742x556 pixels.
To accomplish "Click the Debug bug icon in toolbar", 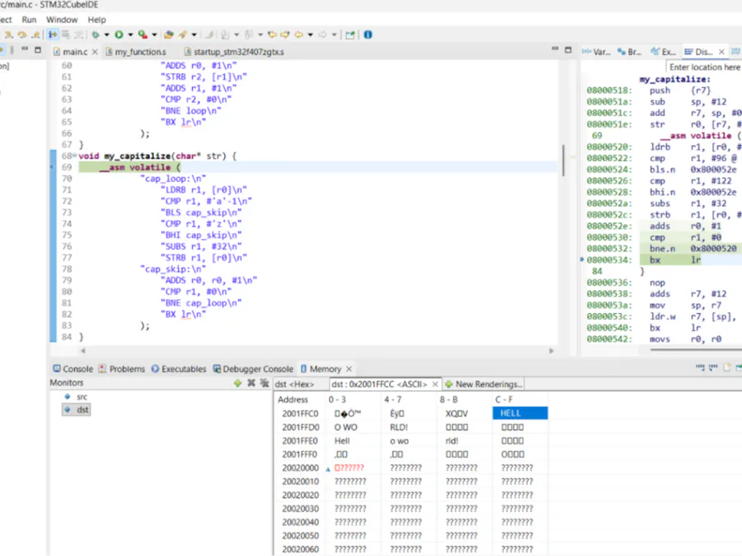I will tap(96, 35).
